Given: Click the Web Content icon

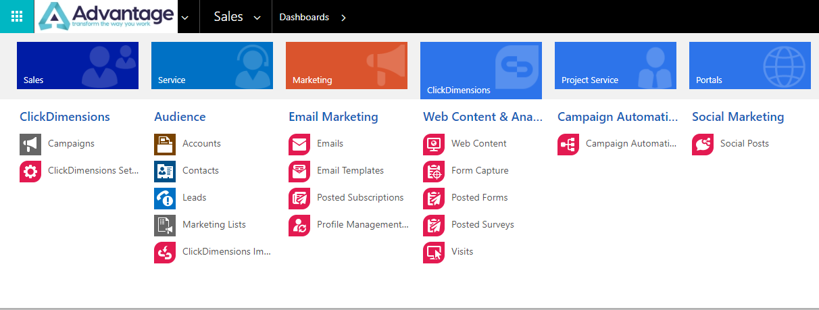Looking at the screenshot, I should click(434, 145).
